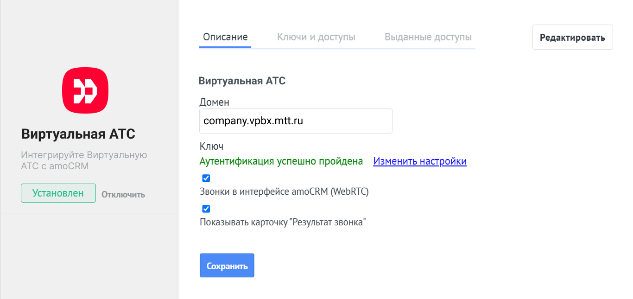Viewport: 633px width, 299px height.
Task: Click the Виртуальная АТС sidebar title
Action: (78, 134)
